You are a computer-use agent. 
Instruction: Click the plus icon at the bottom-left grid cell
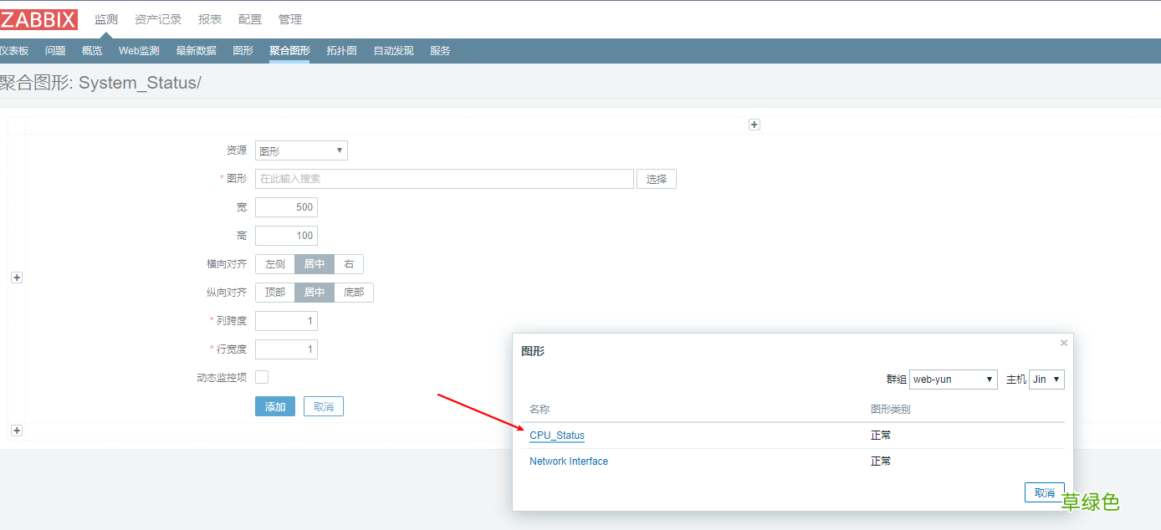tap(16, 430)
